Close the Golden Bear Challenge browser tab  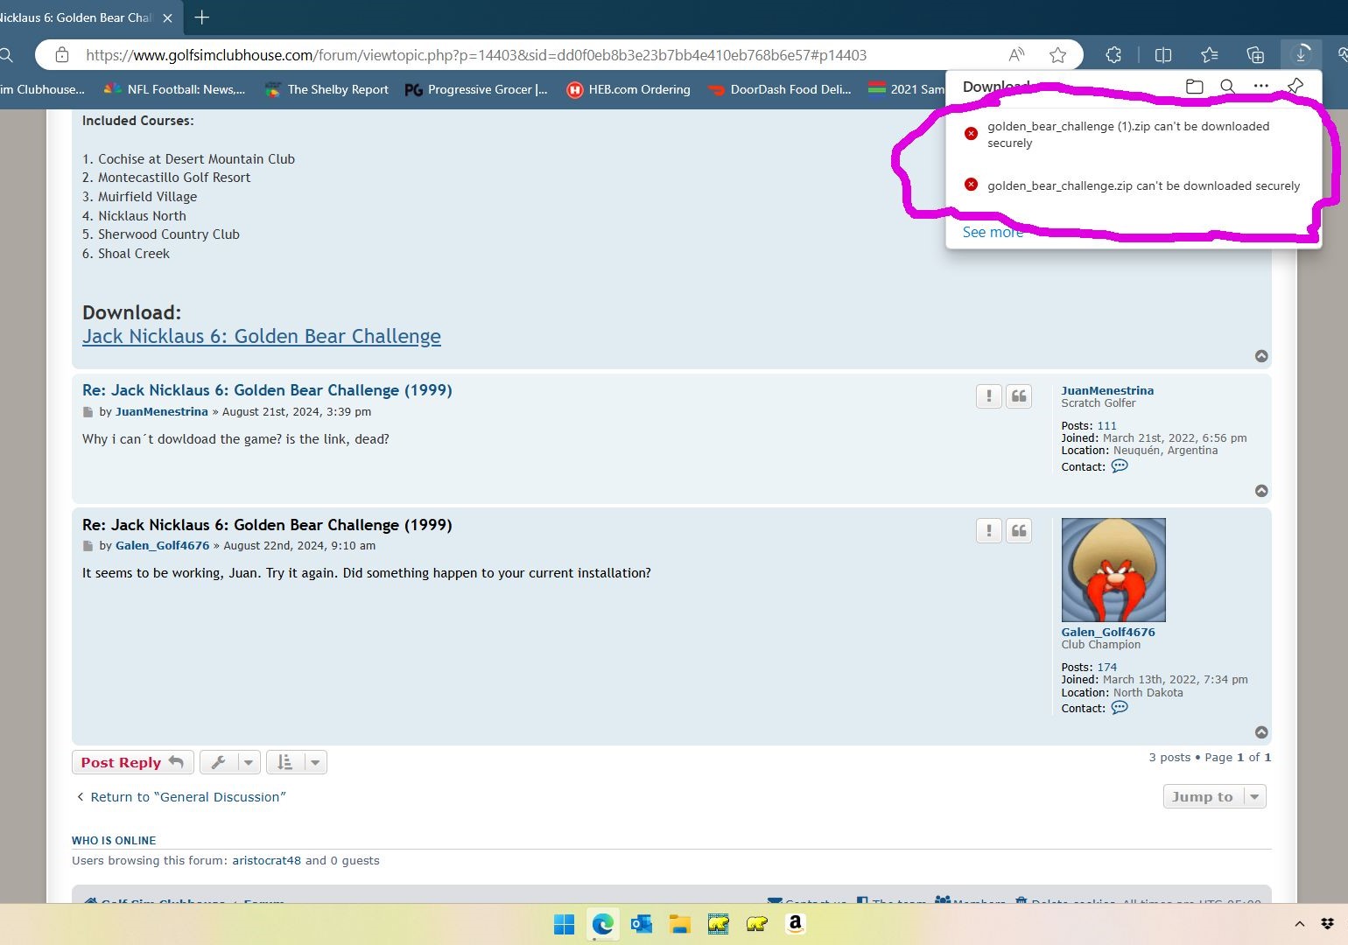167,17
